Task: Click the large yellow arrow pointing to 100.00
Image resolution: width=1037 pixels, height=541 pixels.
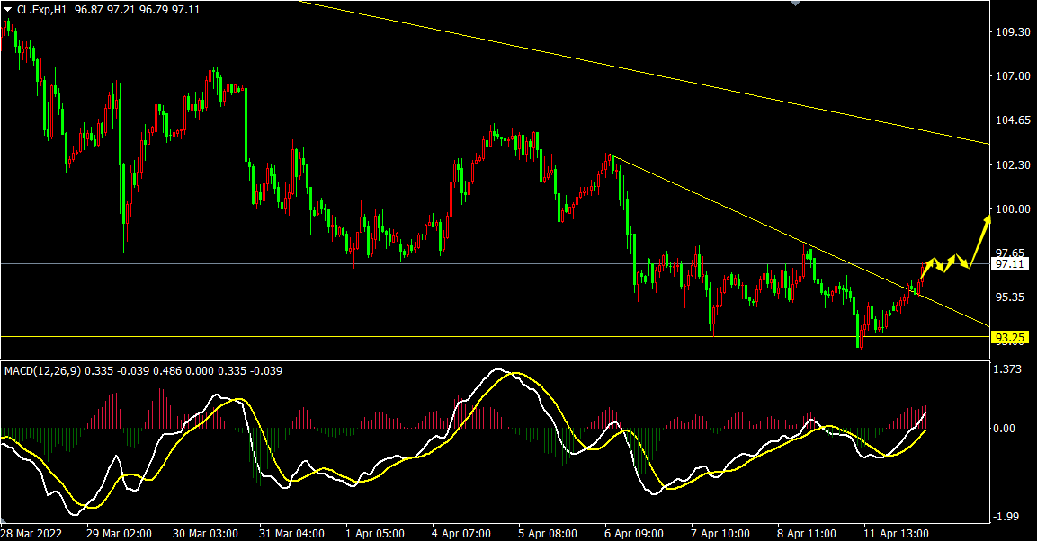Action: (x=979, y=235)
